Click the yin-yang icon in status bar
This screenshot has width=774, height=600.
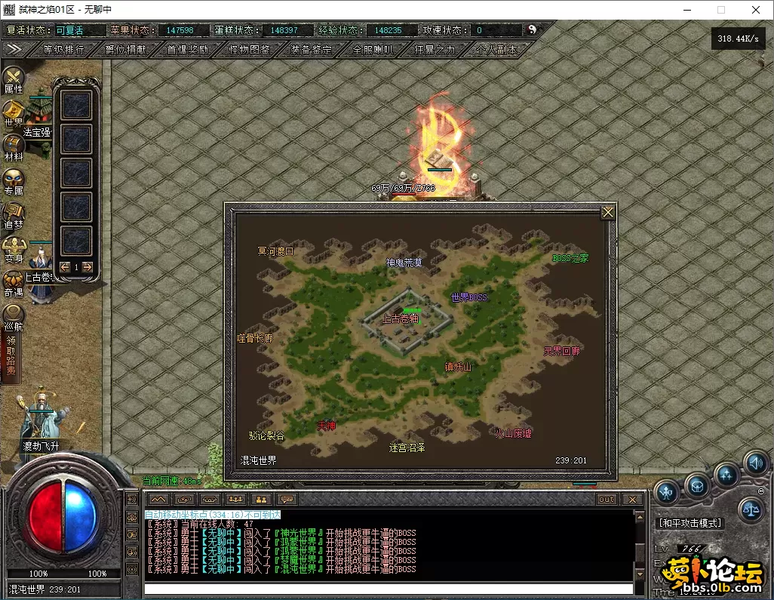click(x=532, y=30)
